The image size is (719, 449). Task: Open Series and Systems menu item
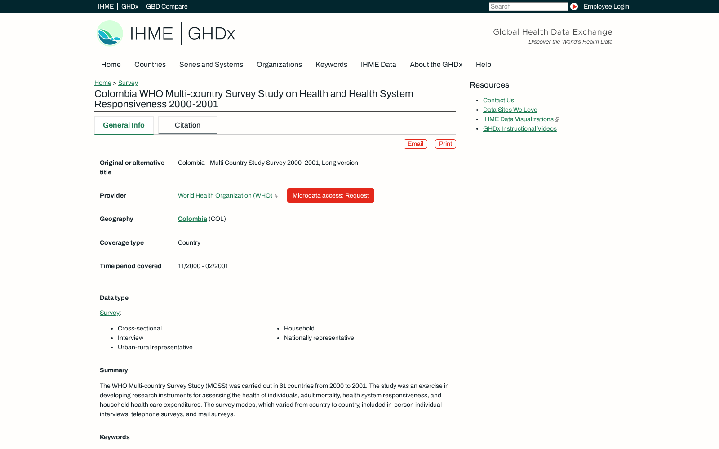coord(211,65)
